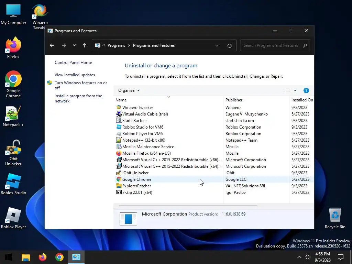
Task: Select the Programs breadcrumb in the address bar
Action: 116,45
